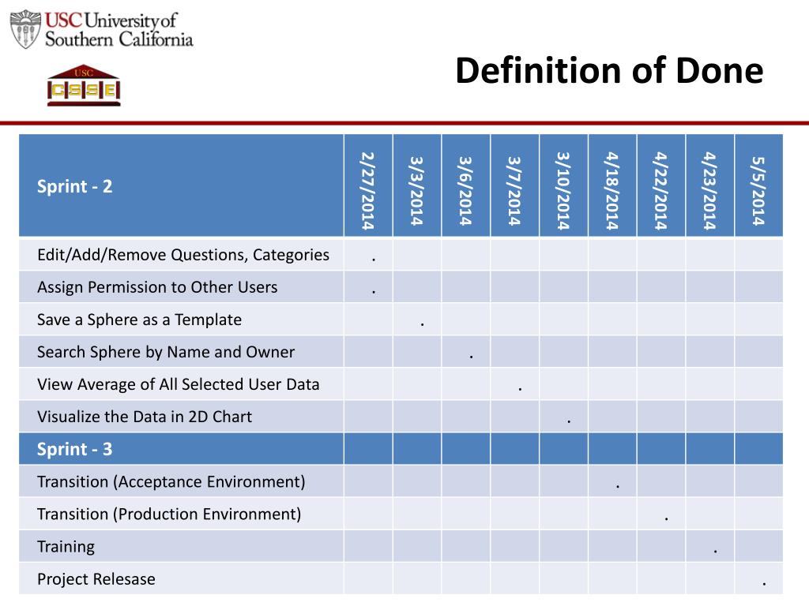Click 'Assign Permission to Other Users' row label
Viewport: 809px width, 606px height.
[x=157, y=287]
